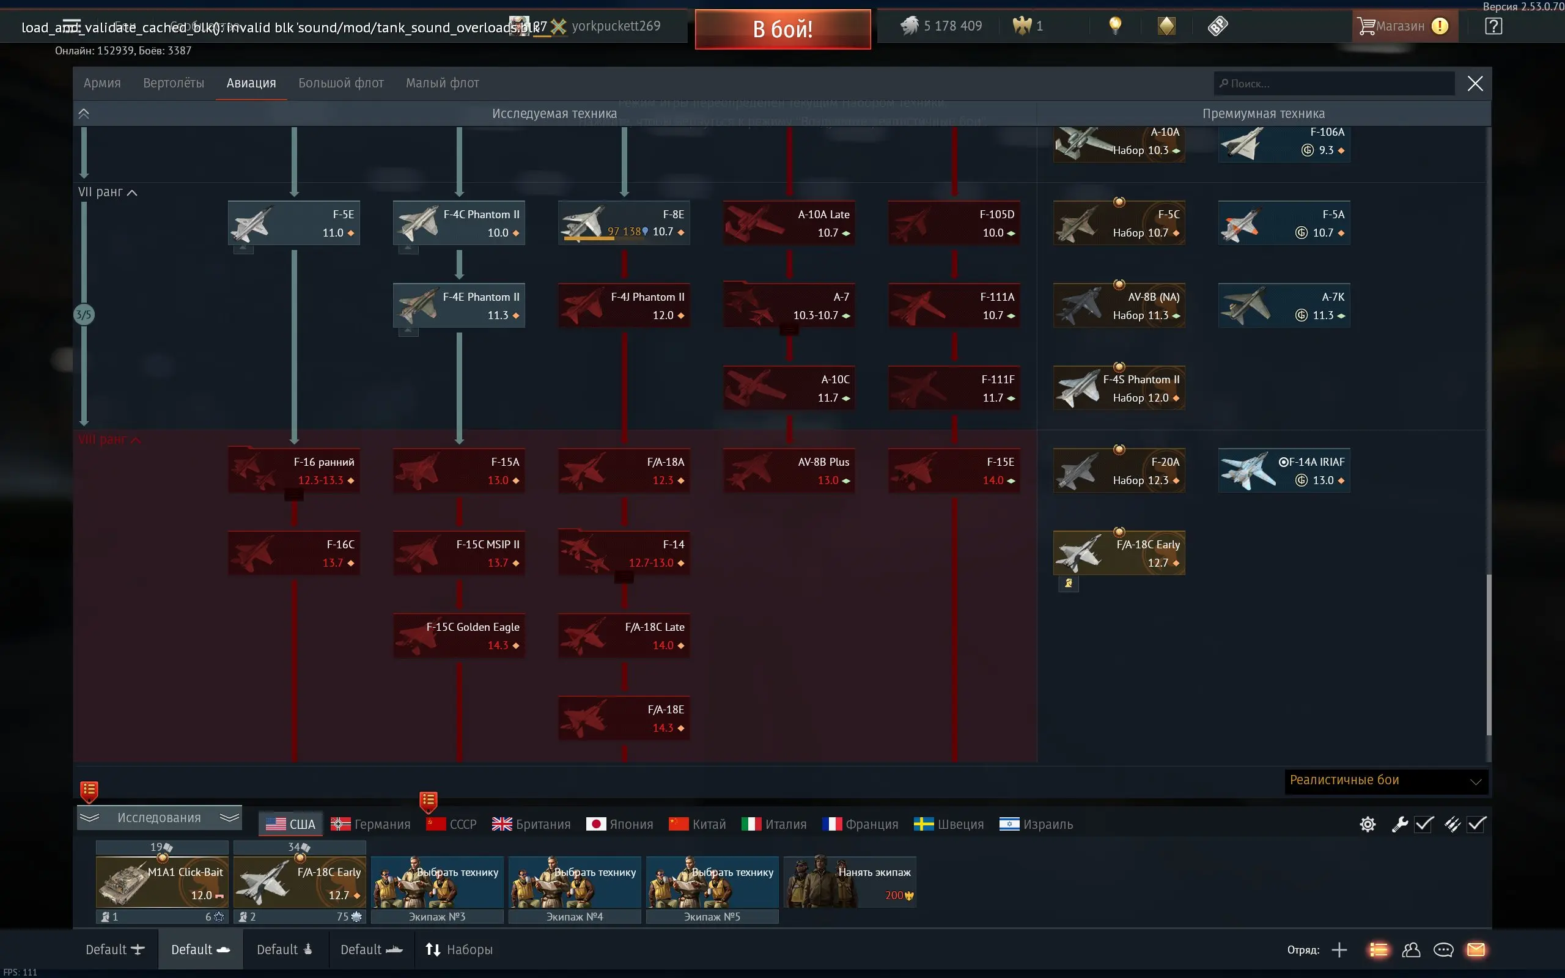Open the contacts/friends icon
This screenshot has width=1565, height=978.
coord(1411,949)
